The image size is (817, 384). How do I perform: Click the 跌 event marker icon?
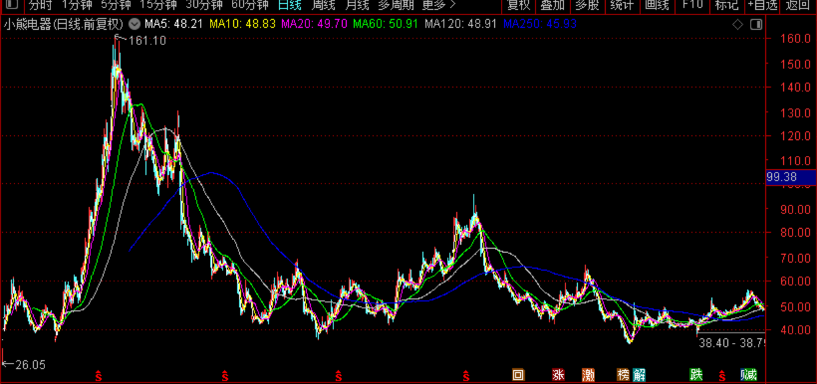(x=695, y=375)
